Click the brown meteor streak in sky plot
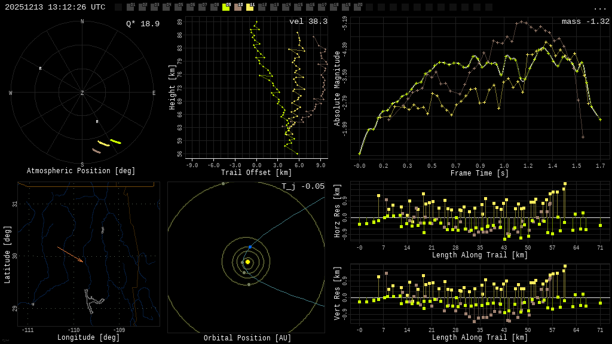The height and width of the screenshot is (344, 612). 96,151
